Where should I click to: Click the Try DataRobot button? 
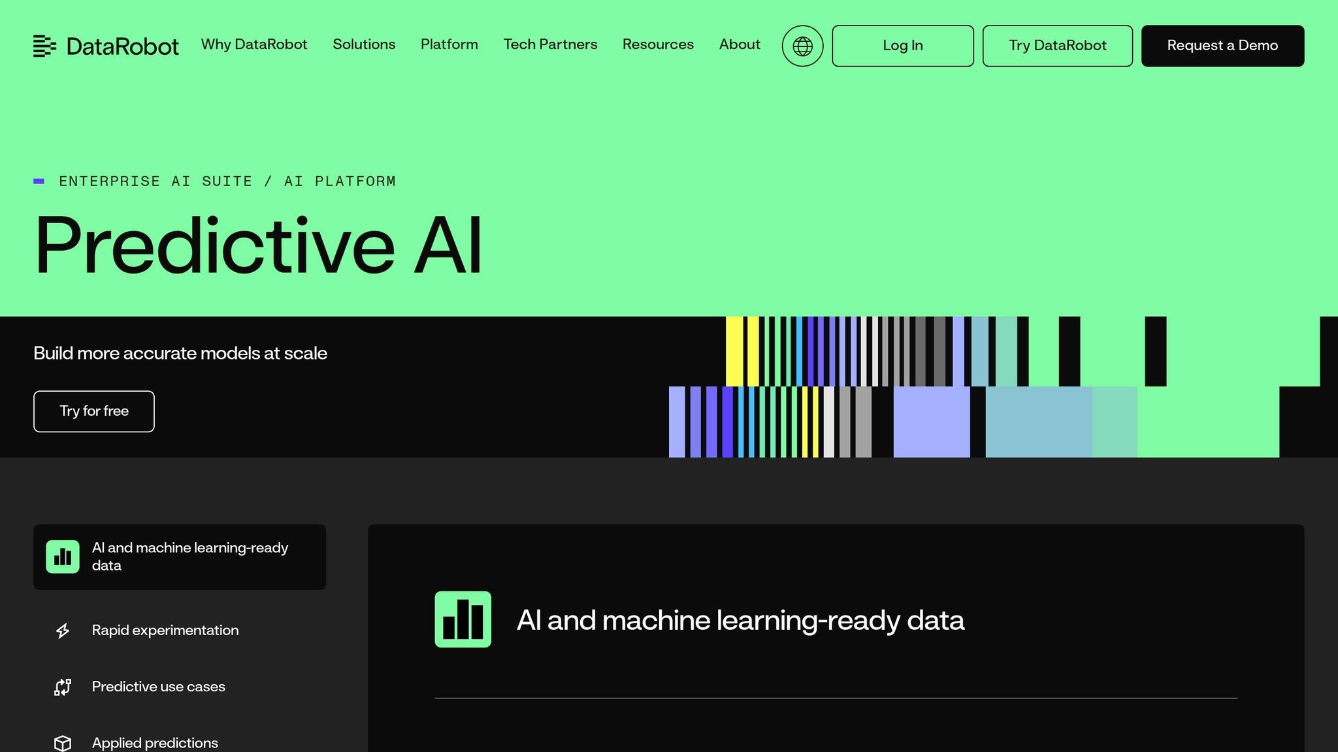click(1058, 46)
